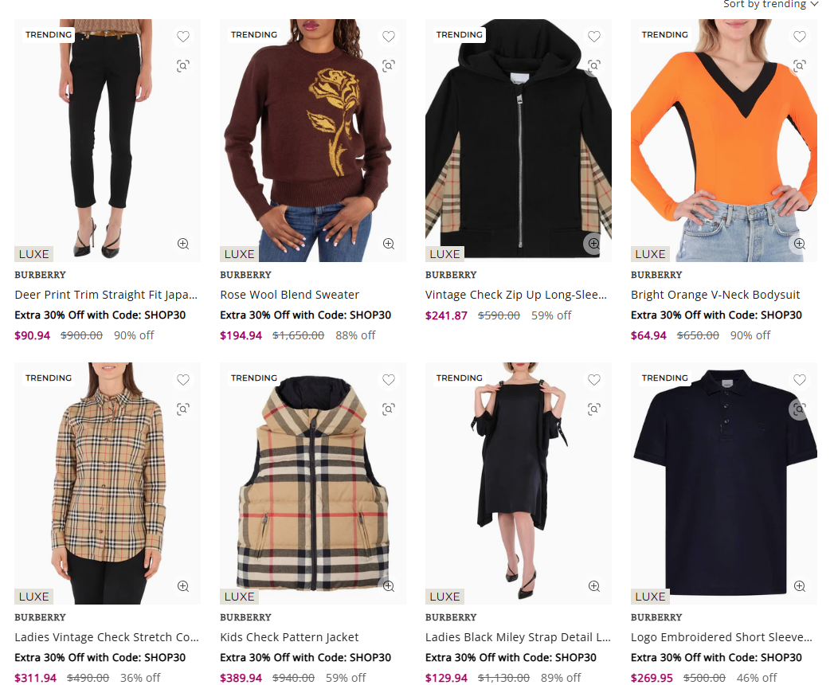The height and width of the screenshot is (685, 834).
Task: Magnify the Rose Wool Blend Sweater photo
Action: pos(389,244)
